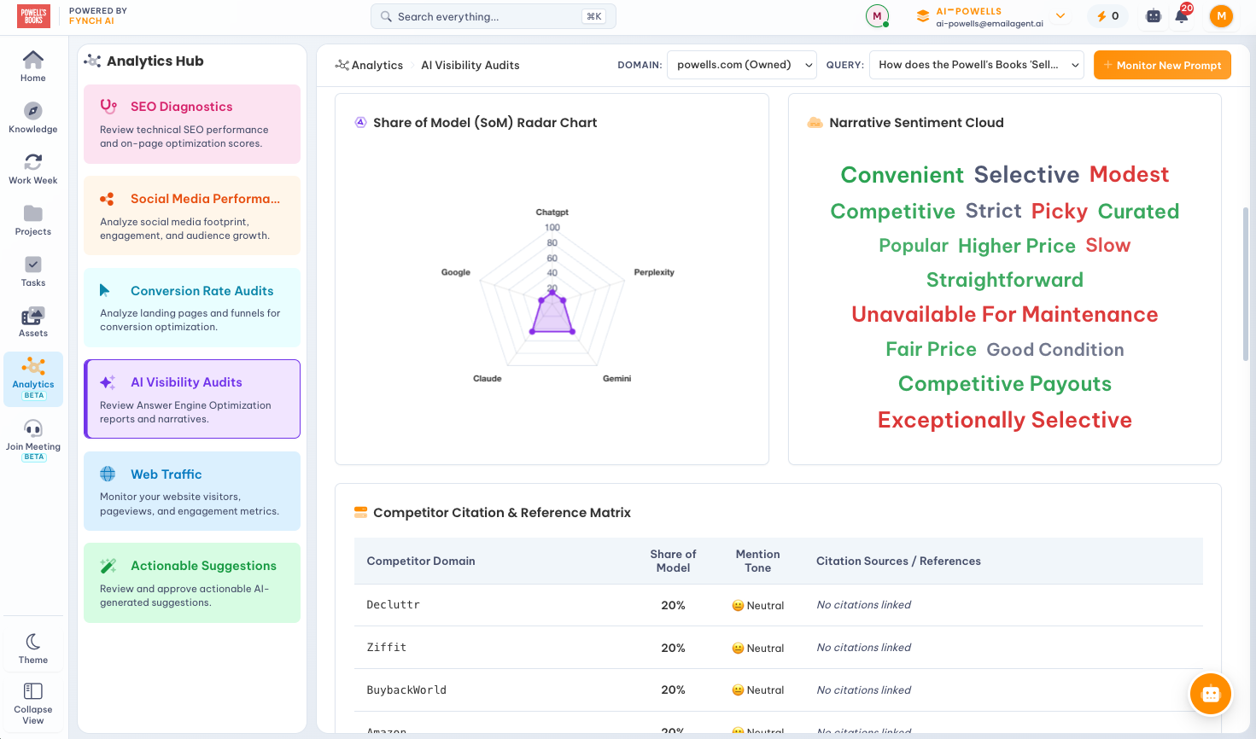Open the Social Media Performance card
Image resolution: width=1256 pixels, height=739 pixels.
coord(192,216)
